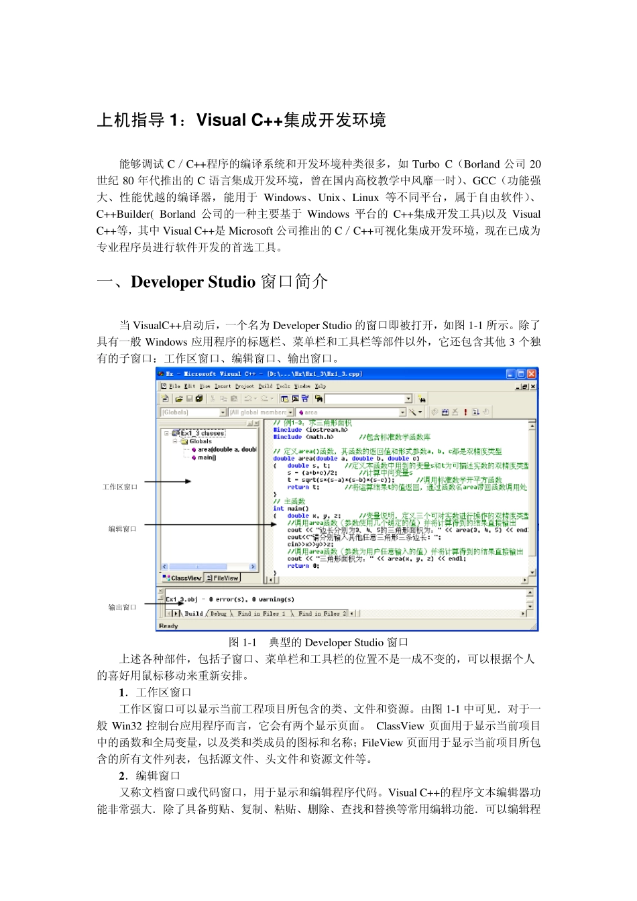
Task: Click the document system menu icon beside File
Action: (164, 386)
